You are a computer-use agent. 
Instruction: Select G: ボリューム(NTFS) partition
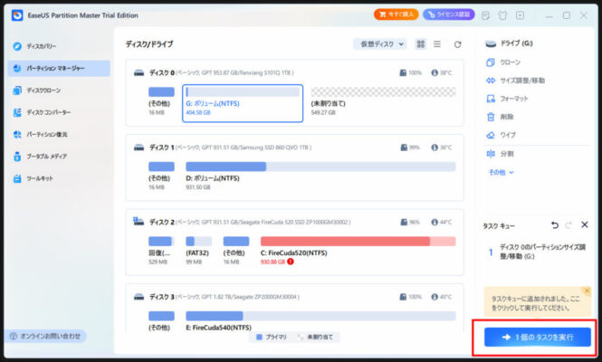pyautogui.click(x=243, y=103)
